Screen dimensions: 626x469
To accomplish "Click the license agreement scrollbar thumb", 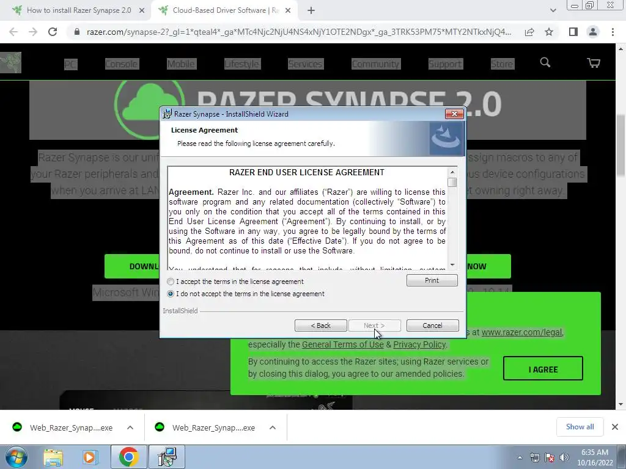I will tap(452, 182).
